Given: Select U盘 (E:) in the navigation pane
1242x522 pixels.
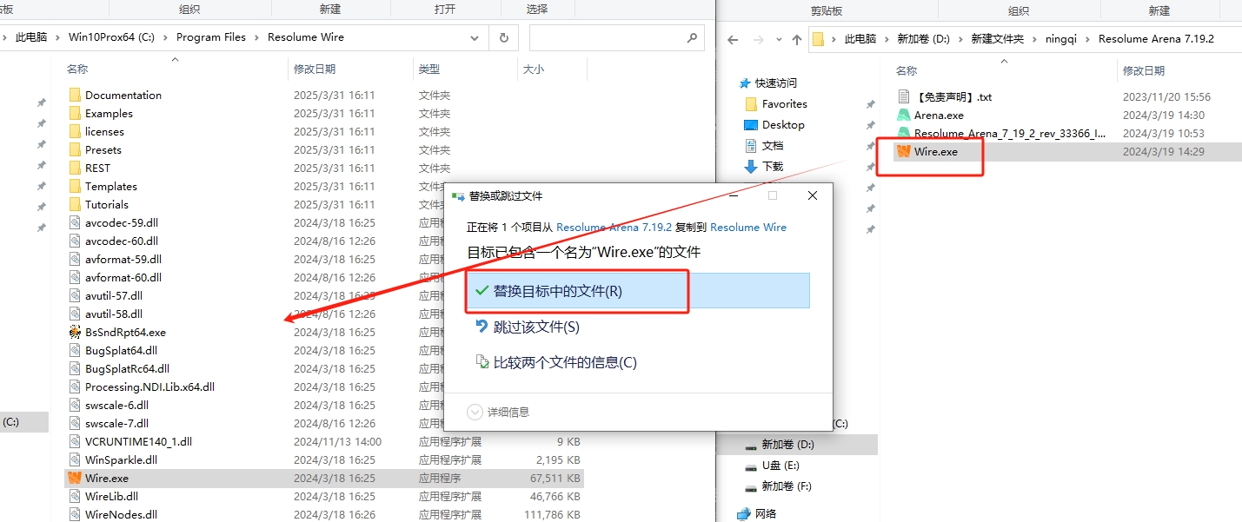Looking at the screenshot, I should [780, 466].
